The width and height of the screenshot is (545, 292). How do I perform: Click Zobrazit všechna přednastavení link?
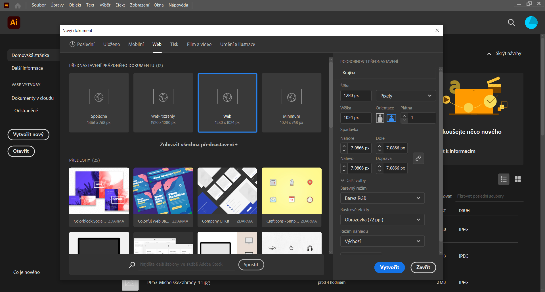[198, 145]
